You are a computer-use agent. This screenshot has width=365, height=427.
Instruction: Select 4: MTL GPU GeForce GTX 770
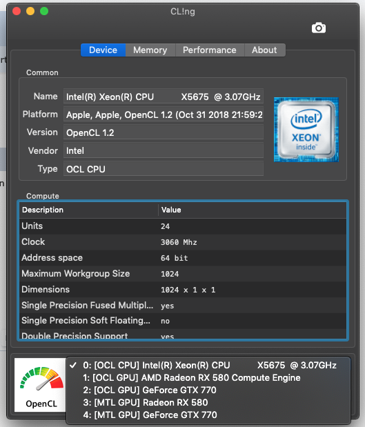[208, 415]
